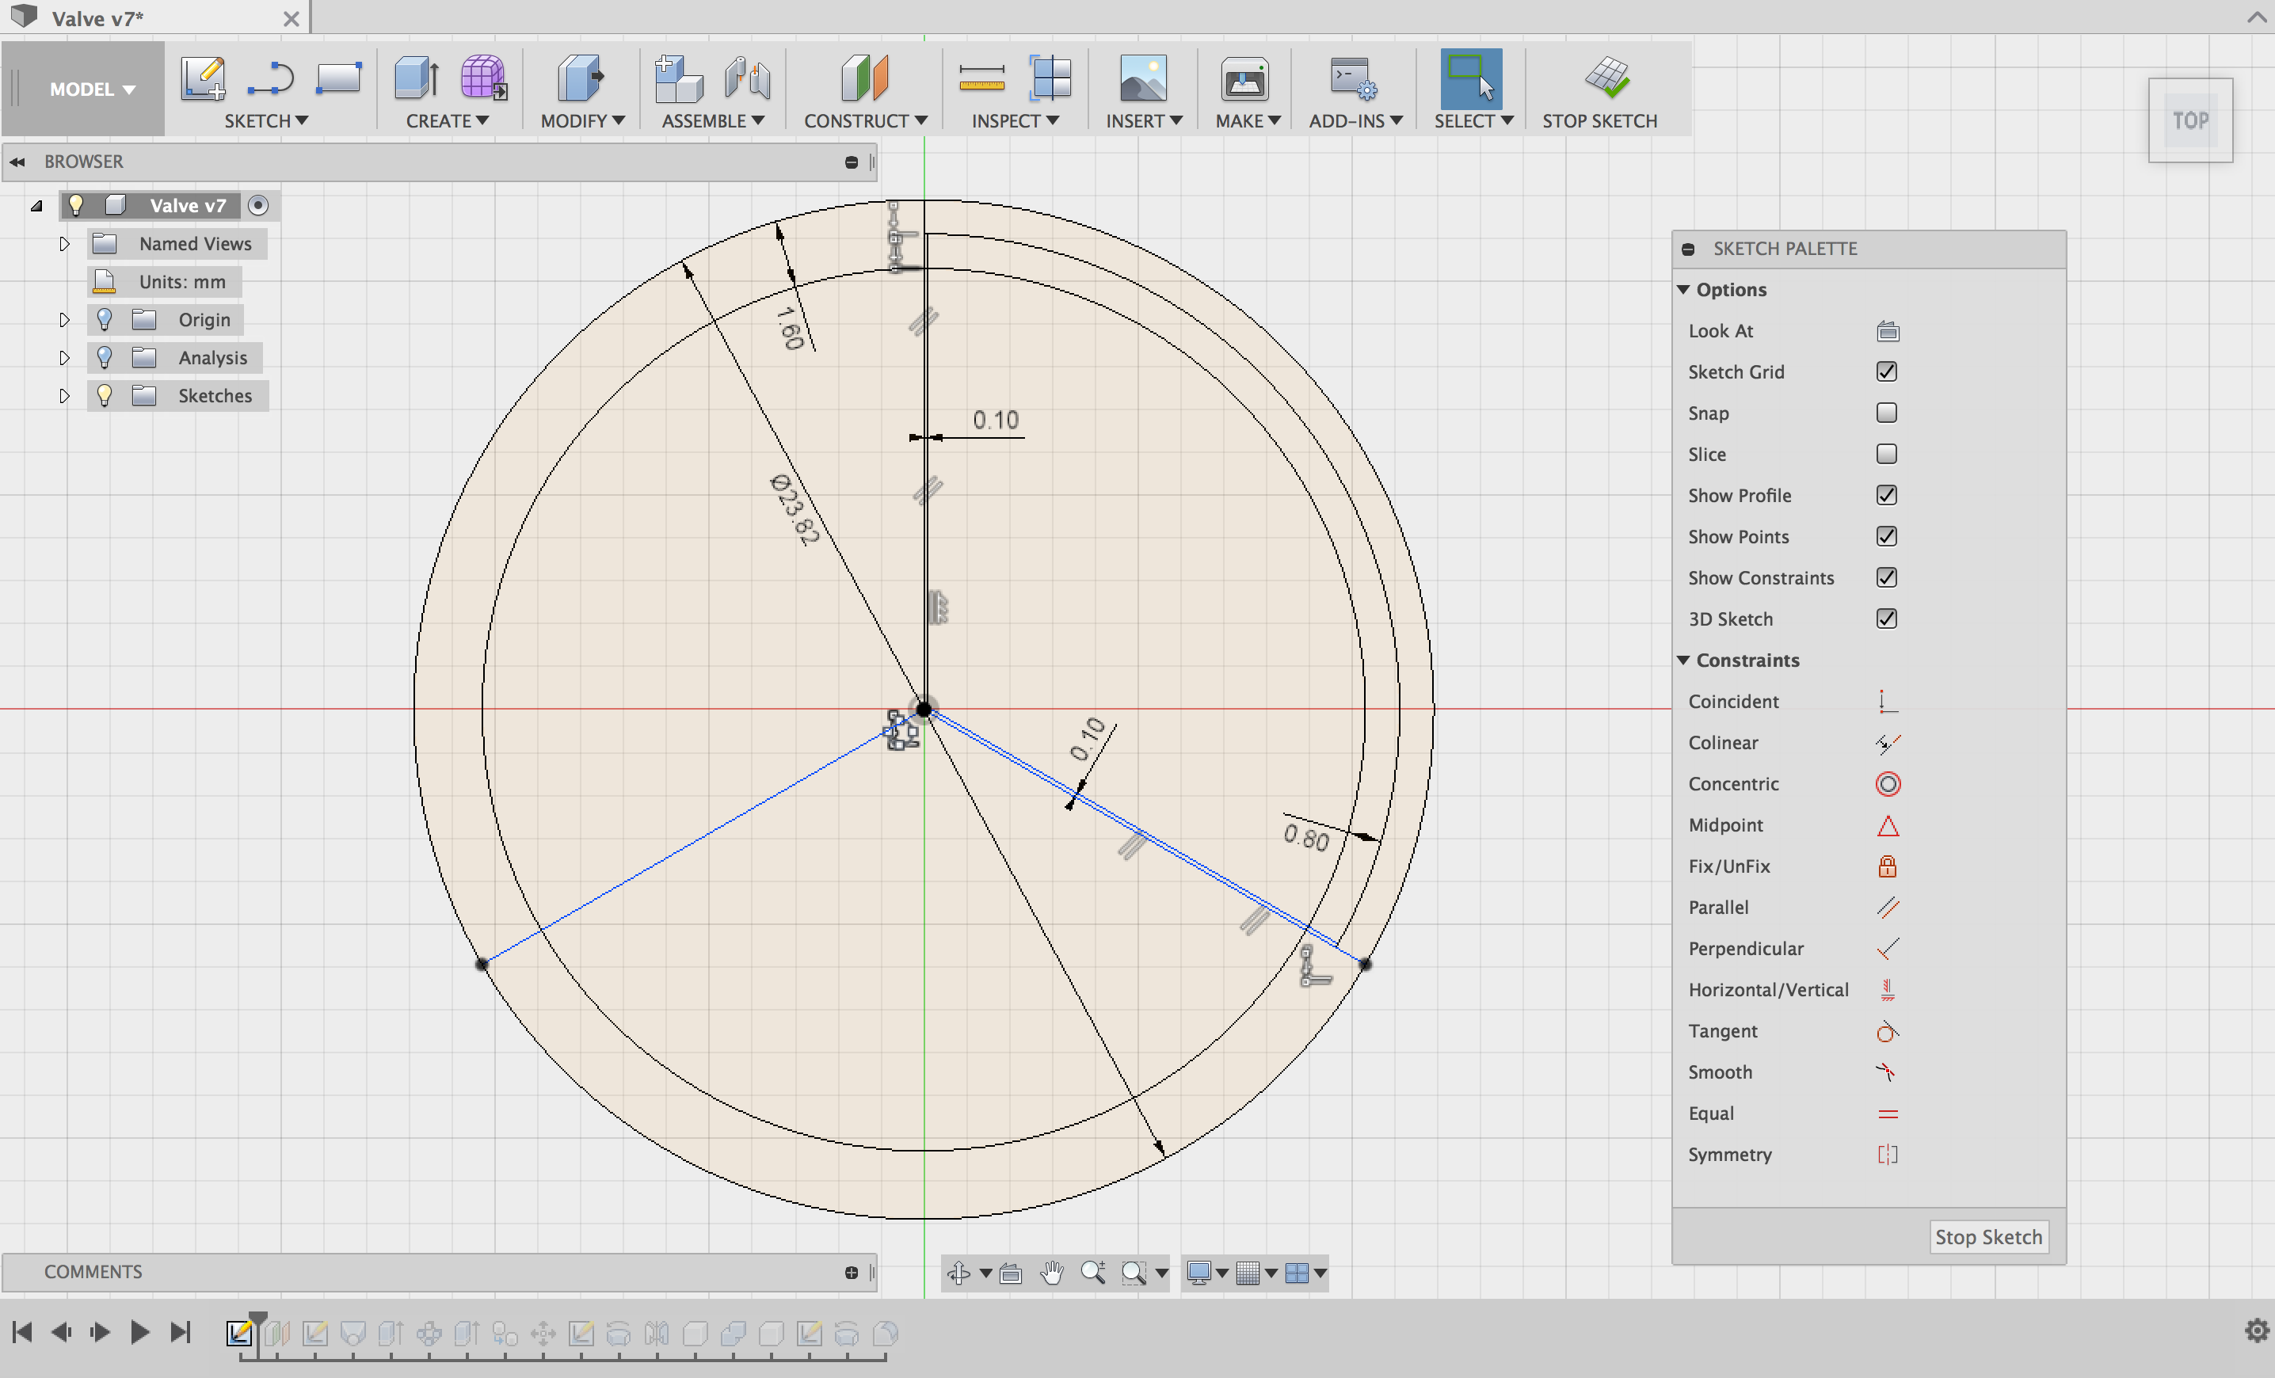This screenshot has width=2275, height=1378.
Task: Select the Interference inspect icon
Action: (x=1050, y=78)
